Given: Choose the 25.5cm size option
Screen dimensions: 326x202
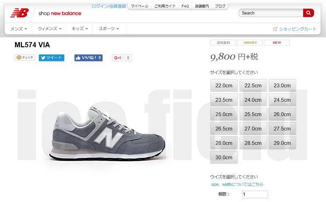Looking at the screenshot, I should tap(253, 114).
